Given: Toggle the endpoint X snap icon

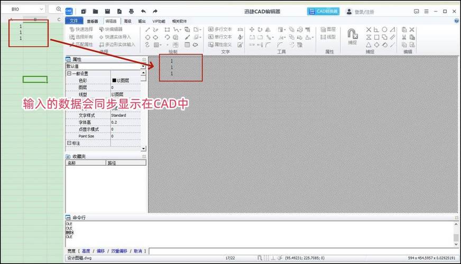Looking at the screenshot, I should click(x=368, y=30).
